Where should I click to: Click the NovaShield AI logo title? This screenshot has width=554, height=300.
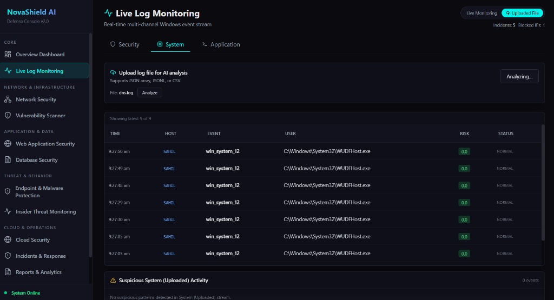click(31, 12)
